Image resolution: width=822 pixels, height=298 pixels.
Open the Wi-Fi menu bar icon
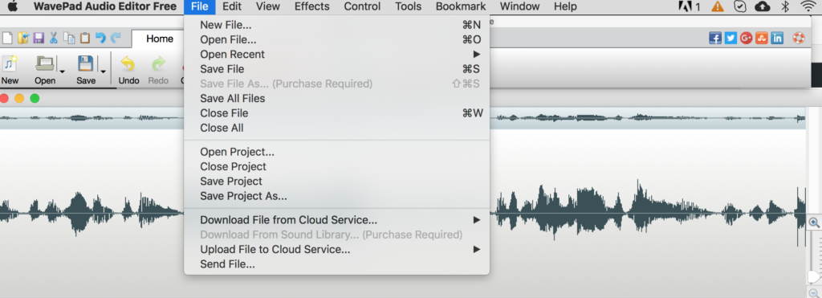click(x=808, y=6)
